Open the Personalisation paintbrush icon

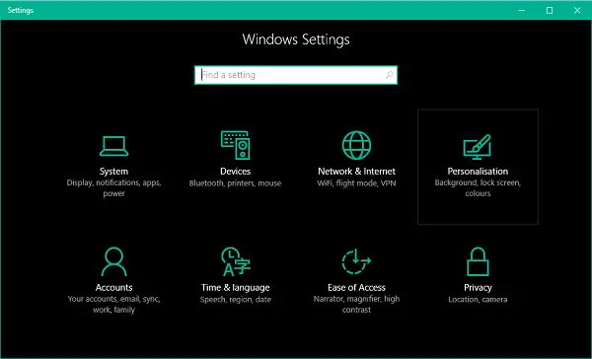pyautogui.click(x=478, y=147)
